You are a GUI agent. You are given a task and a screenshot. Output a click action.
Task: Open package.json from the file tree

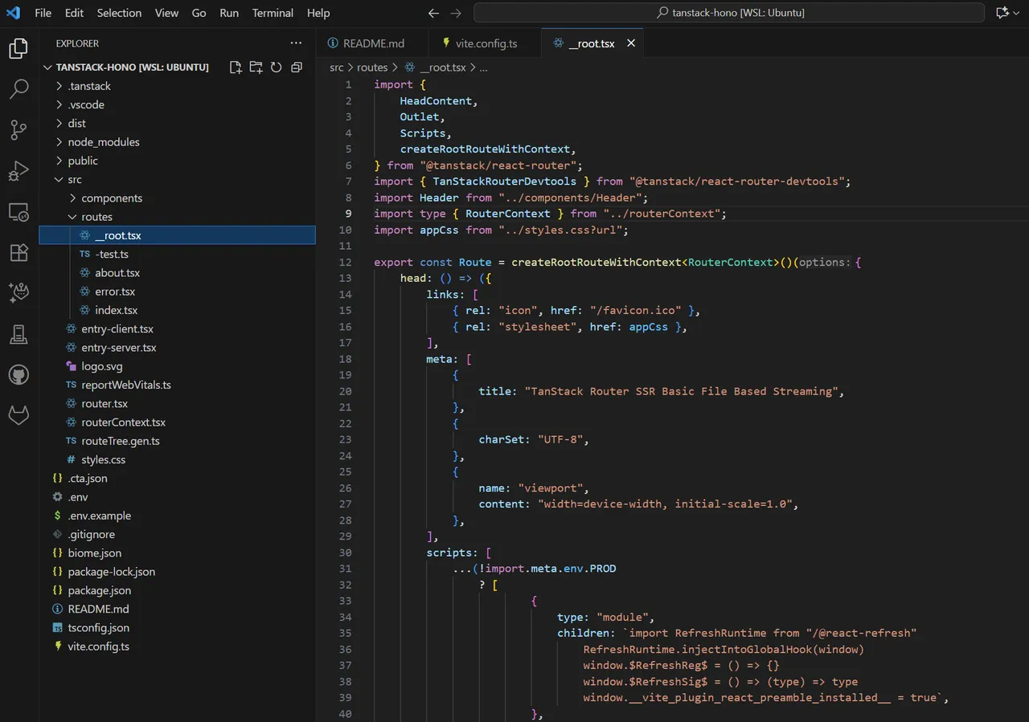[99, 590]
